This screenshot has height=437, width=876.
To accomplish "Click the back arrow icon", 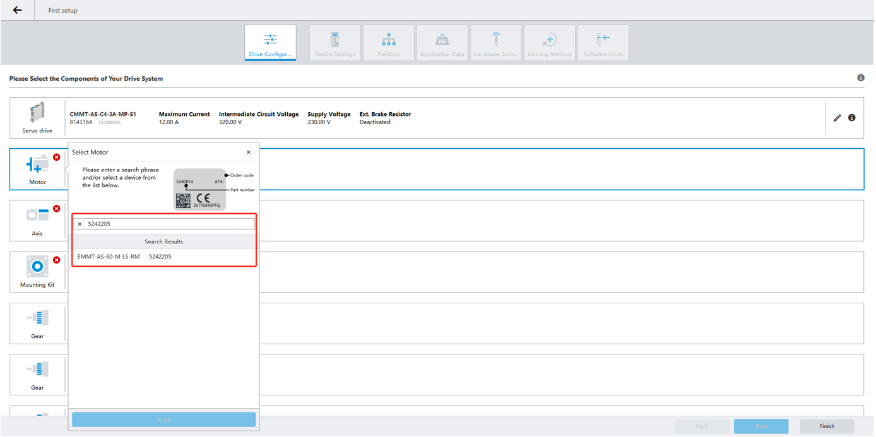I will [x=17, y=10].
